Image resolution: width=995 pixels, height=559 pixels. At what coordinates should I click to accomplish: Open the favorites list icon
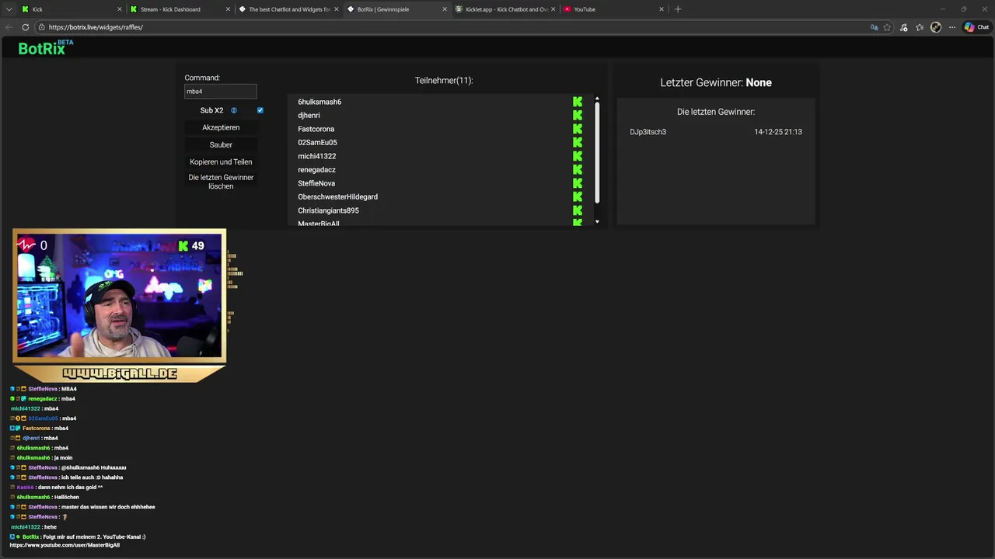coord(920,27)
